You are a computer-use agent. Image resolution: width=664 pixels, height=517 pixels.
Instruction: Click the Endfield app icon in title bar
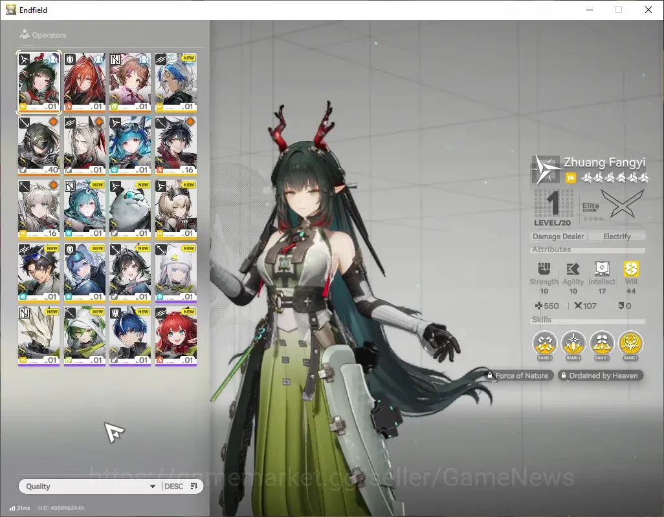(x=10, y=10)
